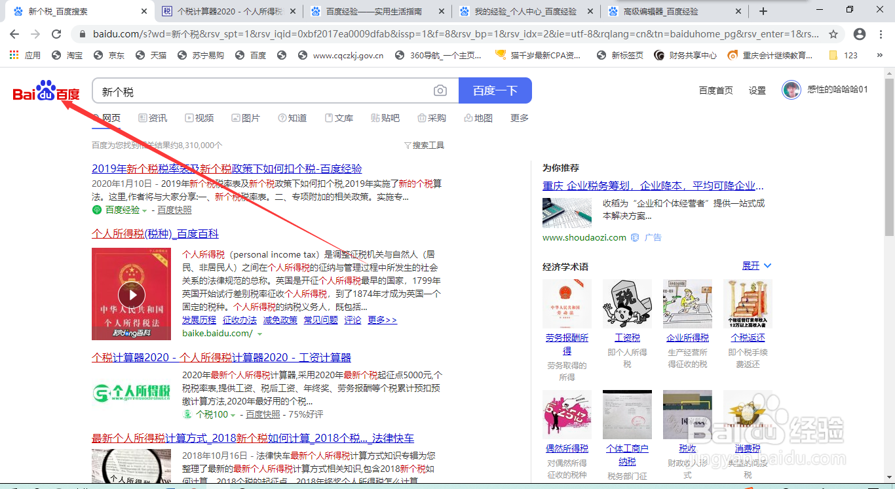Open 最新个人所得税计算方式 法律快车 result

coord(253,438)
